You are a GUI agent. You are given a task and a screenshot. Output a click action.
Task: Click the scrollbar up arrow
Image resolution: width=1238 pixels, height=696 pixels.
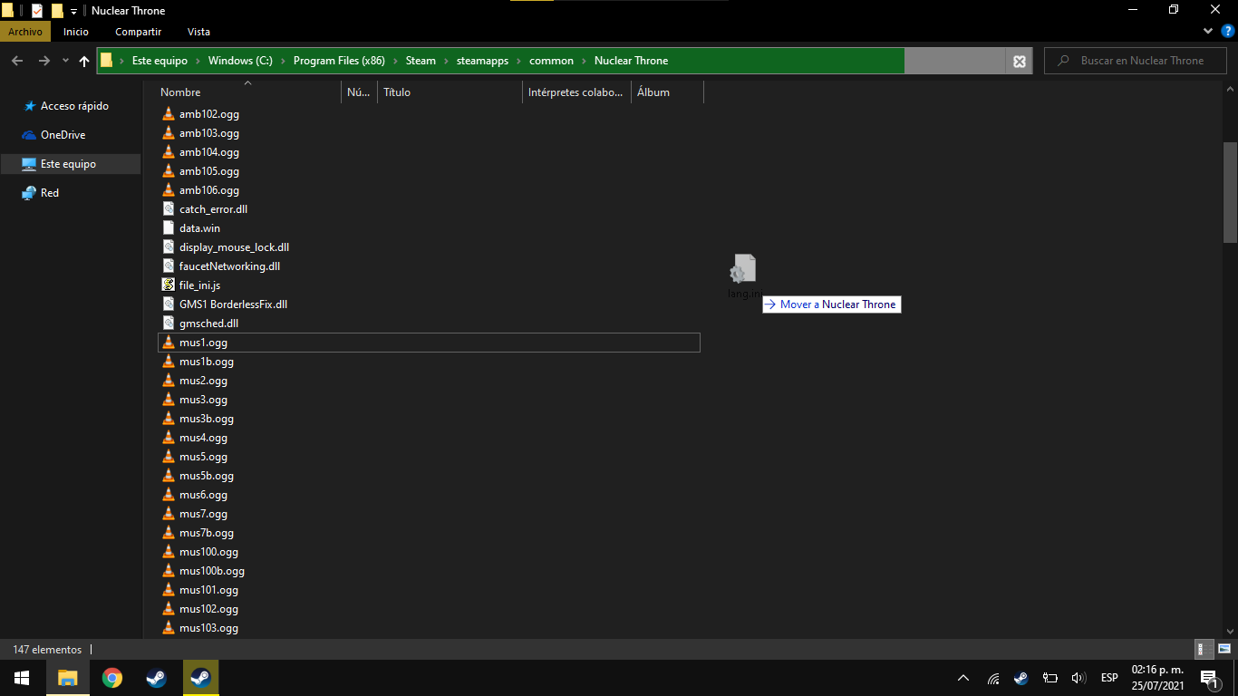click(x=1230, y=89)
